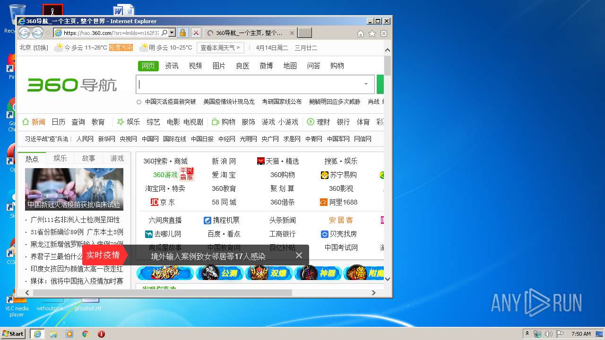605x340 pixels.
Task: Open the address bar dropdown arrow
Action: click(172, 33)
